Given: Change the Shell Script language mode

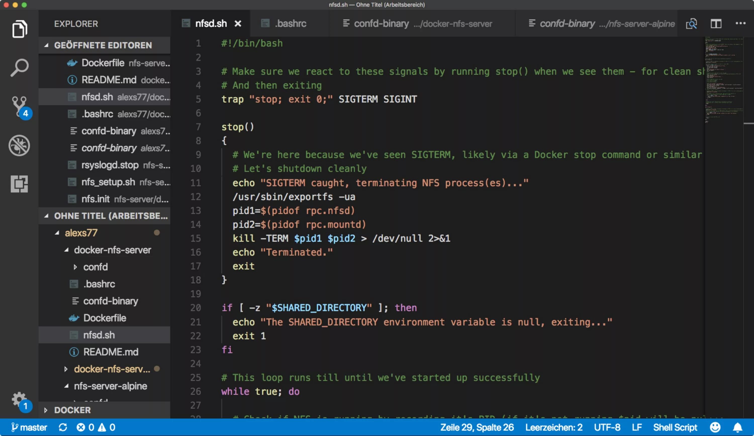Looking at the screenshot, I should (675, 427).
